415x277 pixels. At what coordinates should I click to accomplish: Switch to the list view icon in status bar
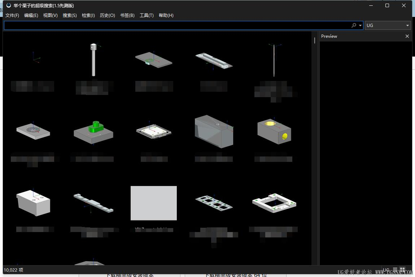pyautogui.click(x=395, y=269)
